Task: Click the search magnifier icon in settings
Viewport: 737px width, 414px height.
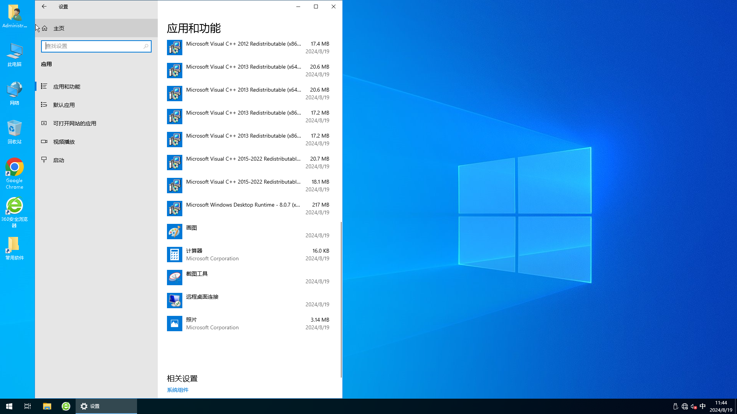Action: point(146,46)
